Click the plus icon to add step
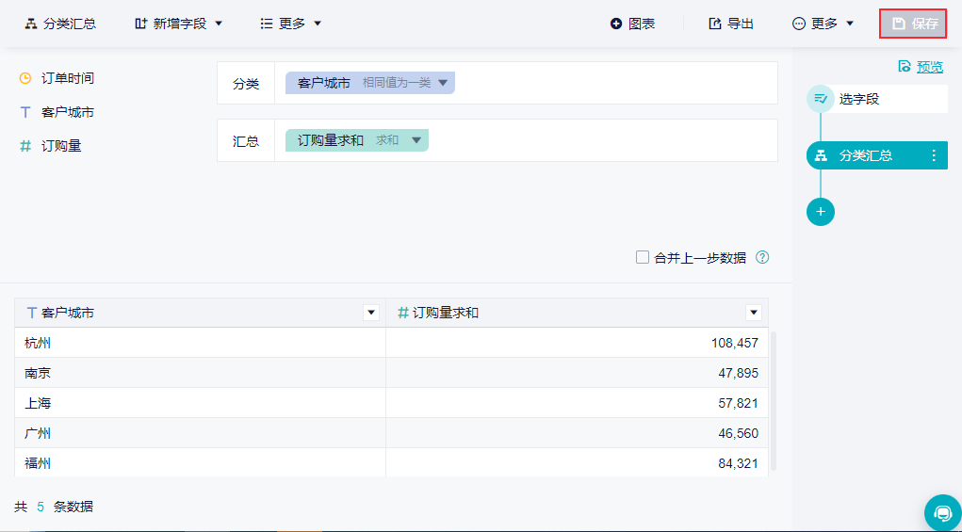962x532 pixels. click(821, 212)
